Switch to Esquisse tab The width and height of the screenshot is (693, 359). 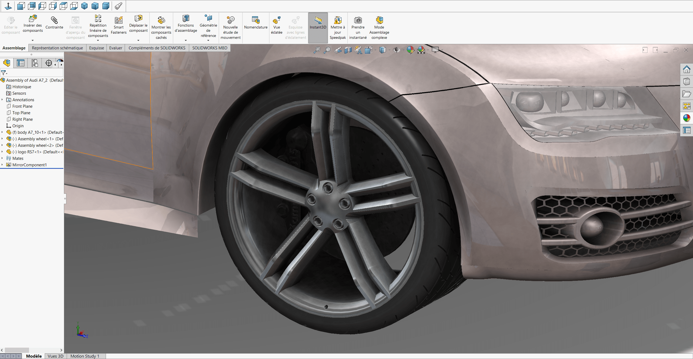[96, 48]
